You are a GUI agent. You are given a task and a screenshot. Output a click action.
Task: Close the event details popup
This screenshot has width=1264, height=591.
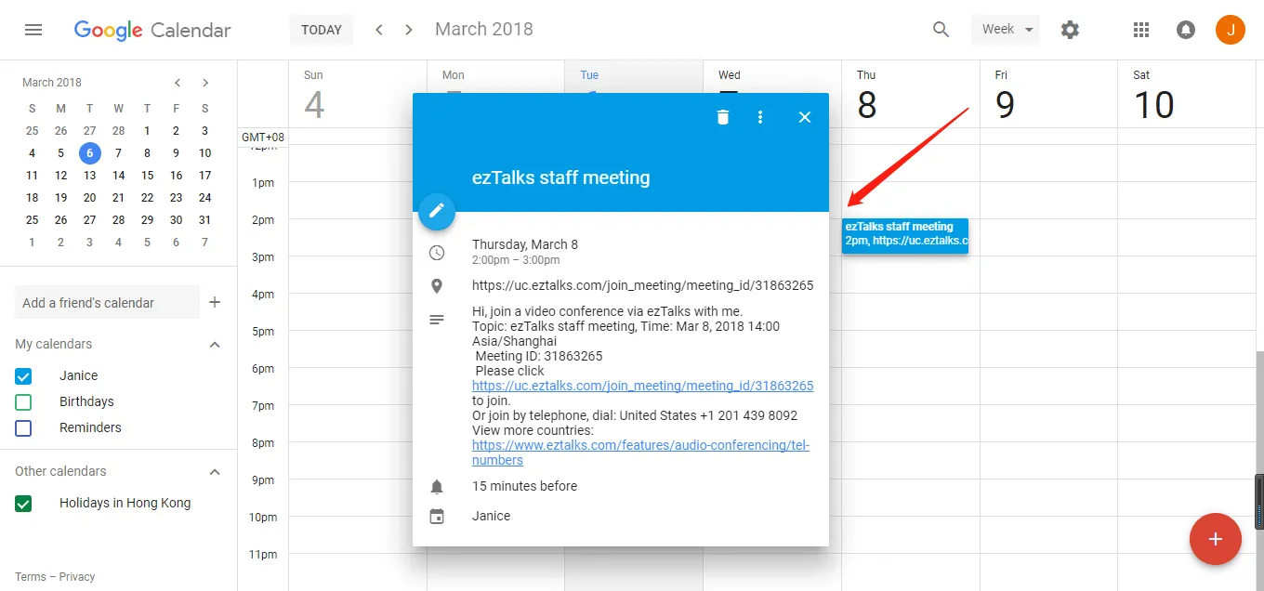tap(805, 117)
